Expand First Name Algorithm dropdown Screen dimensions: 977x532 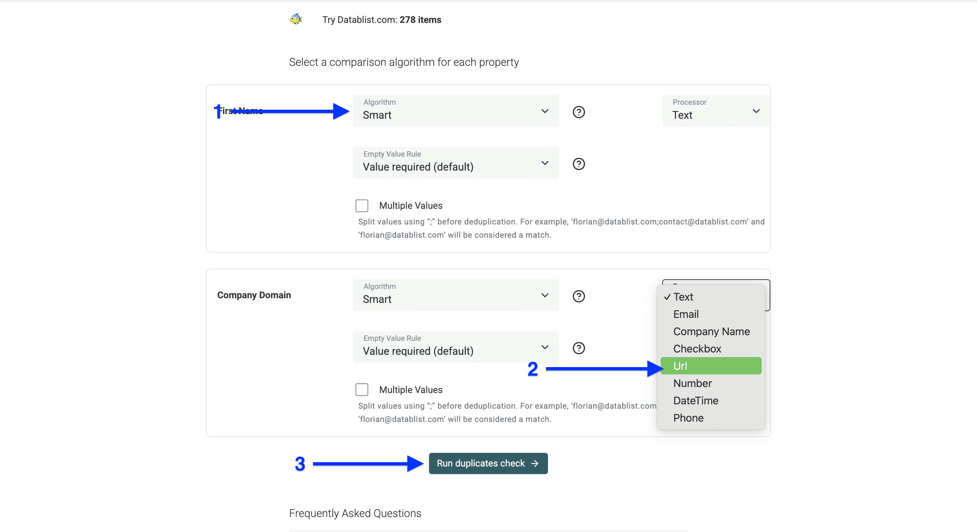pyautogui.click(x=455, y=111)
